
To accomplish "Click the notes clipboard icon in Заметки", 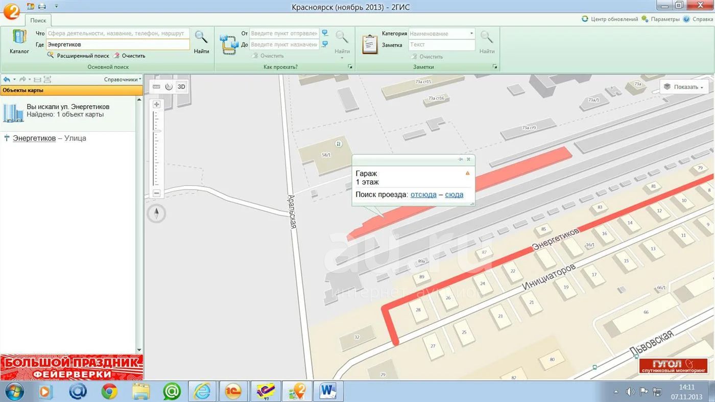I will [x=370, y=44].
